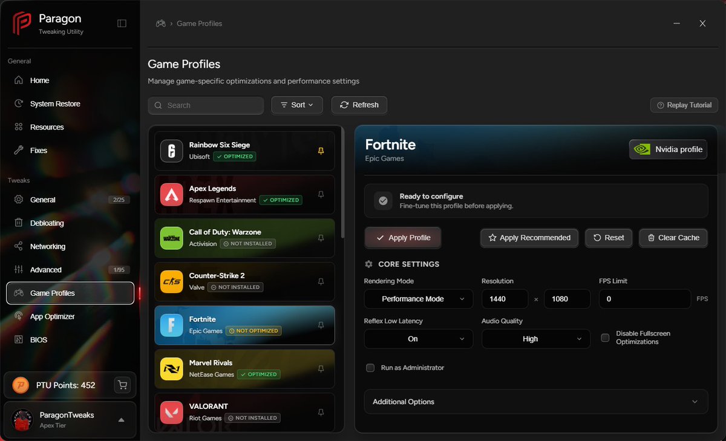
Task: Click the VALORANT game logo
Action: point(171,412)
